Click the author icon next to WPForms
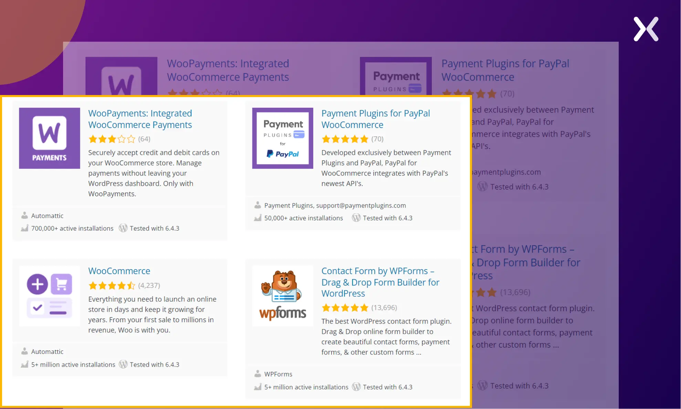Viewport: 681px width, 409px height. (258, 374)
